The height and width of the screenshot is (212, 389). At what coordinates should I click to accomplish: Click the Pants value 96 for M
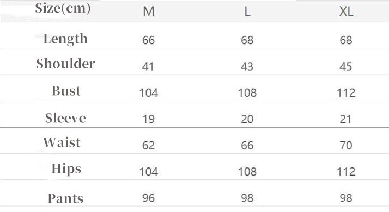pos(148,198)
